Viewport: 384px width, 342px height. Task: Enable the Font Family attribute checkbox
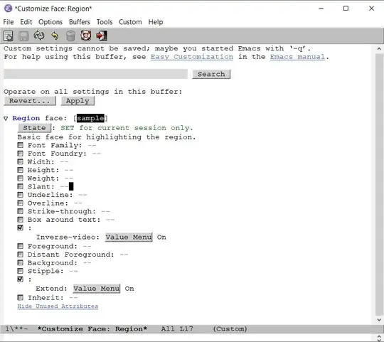click(x=21, y=145)
